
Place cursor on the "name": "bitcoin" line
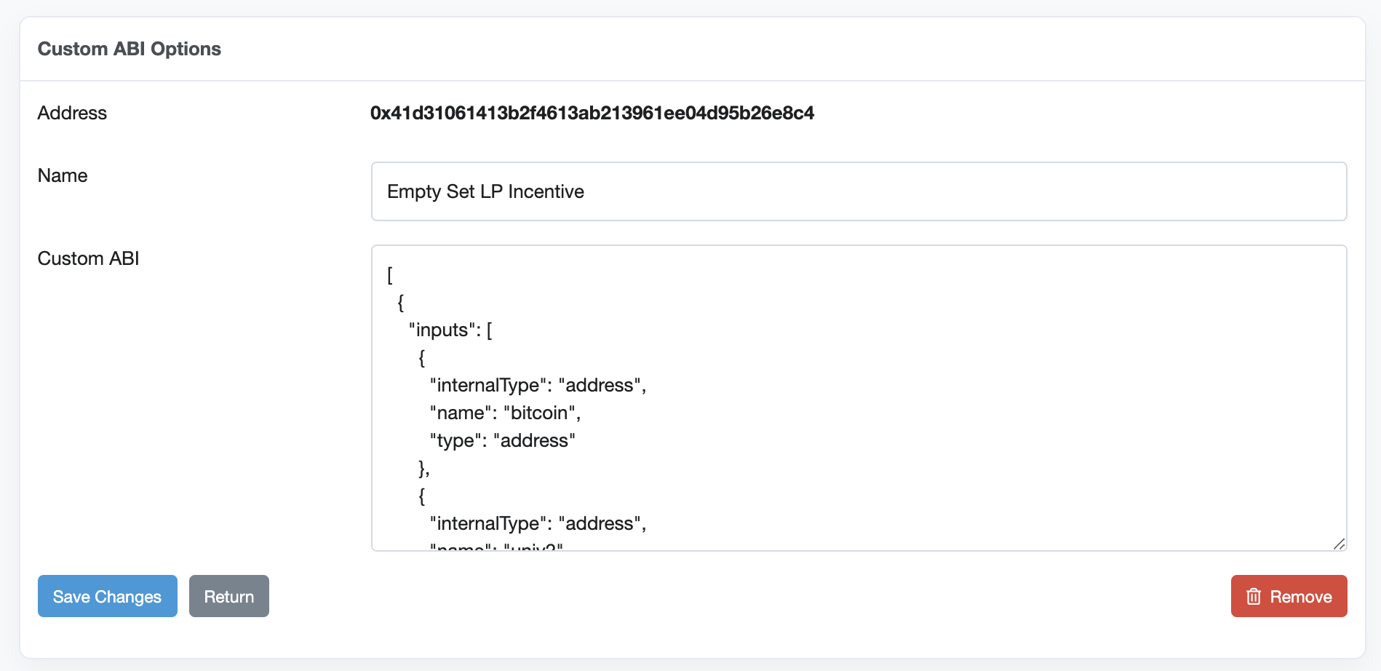pyautogui.click(x=505, y=413)
